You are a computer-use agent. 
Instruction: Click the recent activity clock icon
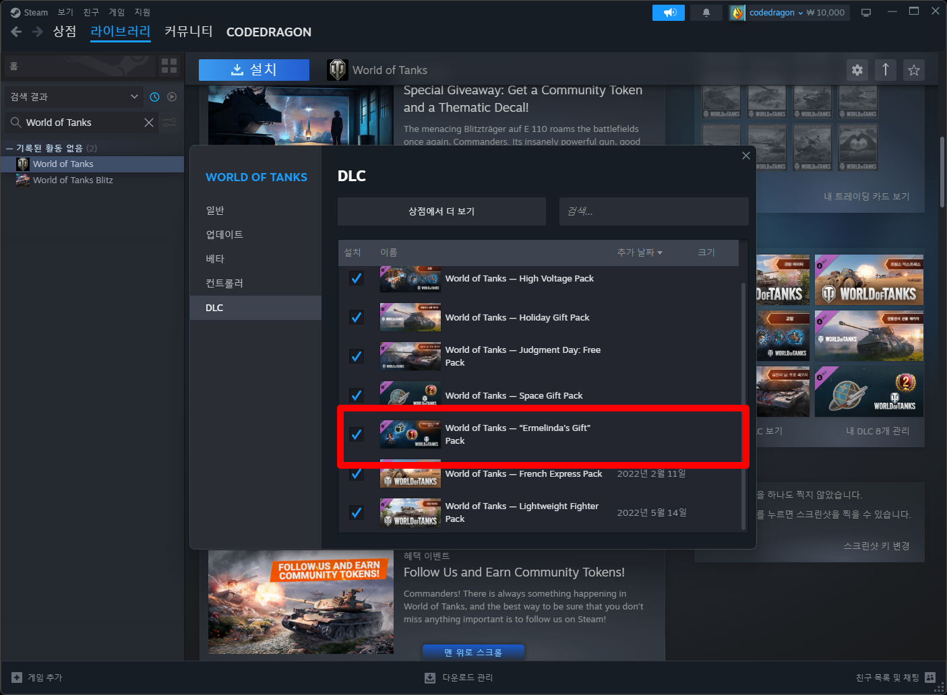[154, 97]
